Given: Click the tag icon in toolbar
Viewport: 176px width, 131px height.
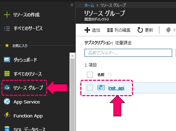Looking at the screenshot, I should (x=168, y=30).
